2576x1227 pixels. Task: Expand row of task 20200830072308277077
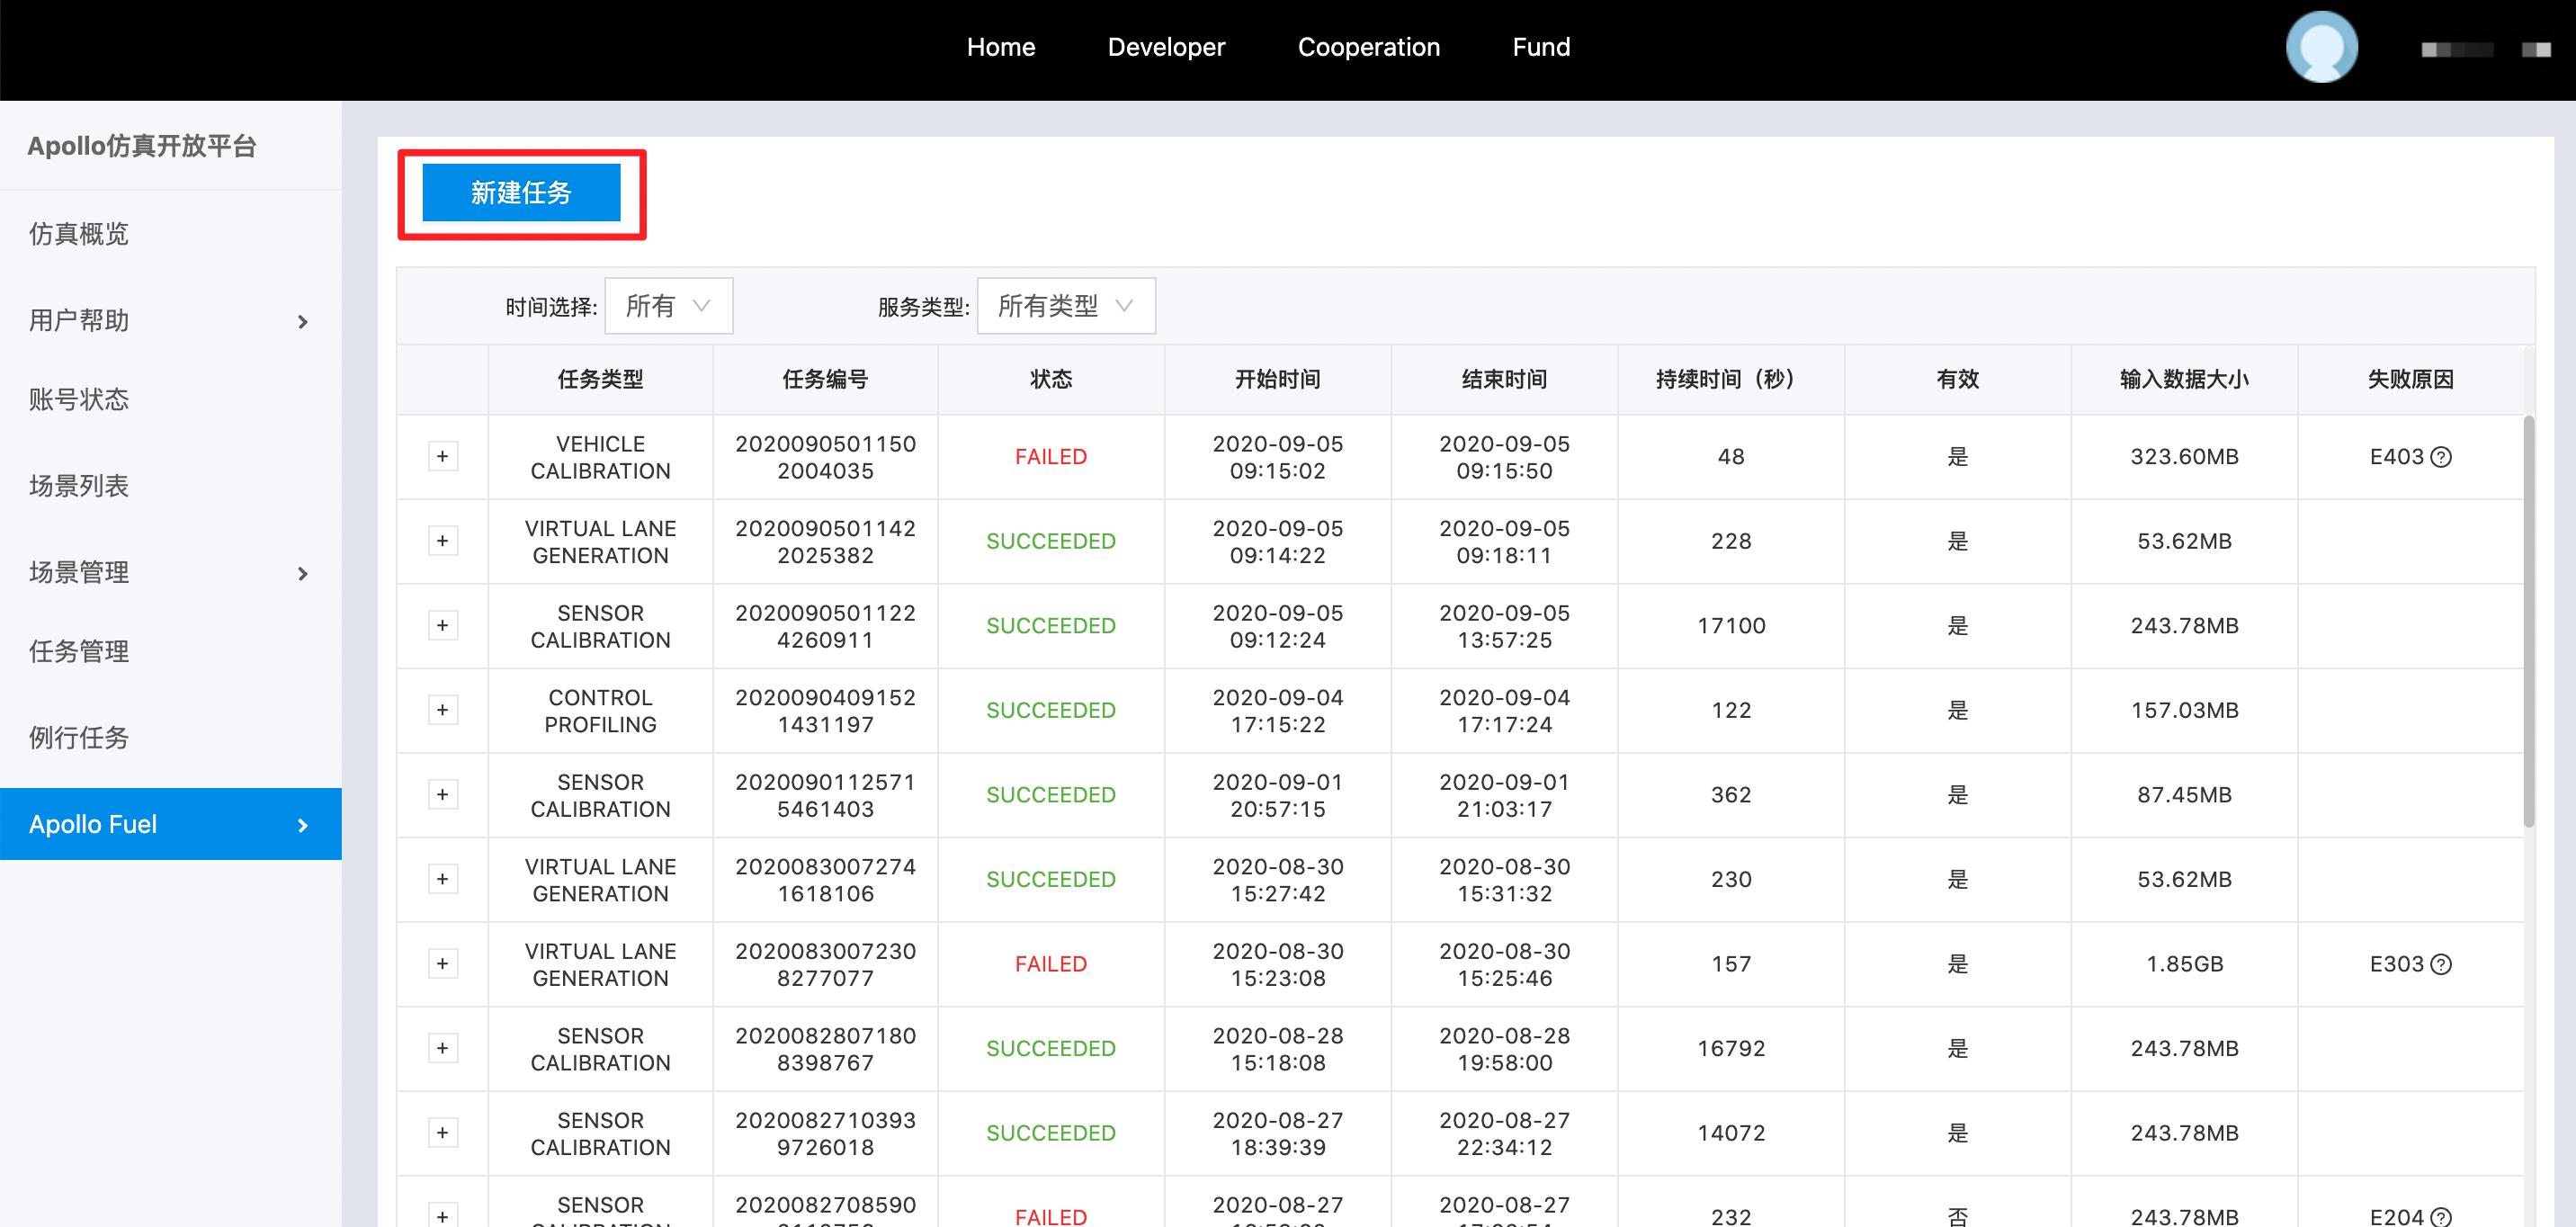coord(443,963)
